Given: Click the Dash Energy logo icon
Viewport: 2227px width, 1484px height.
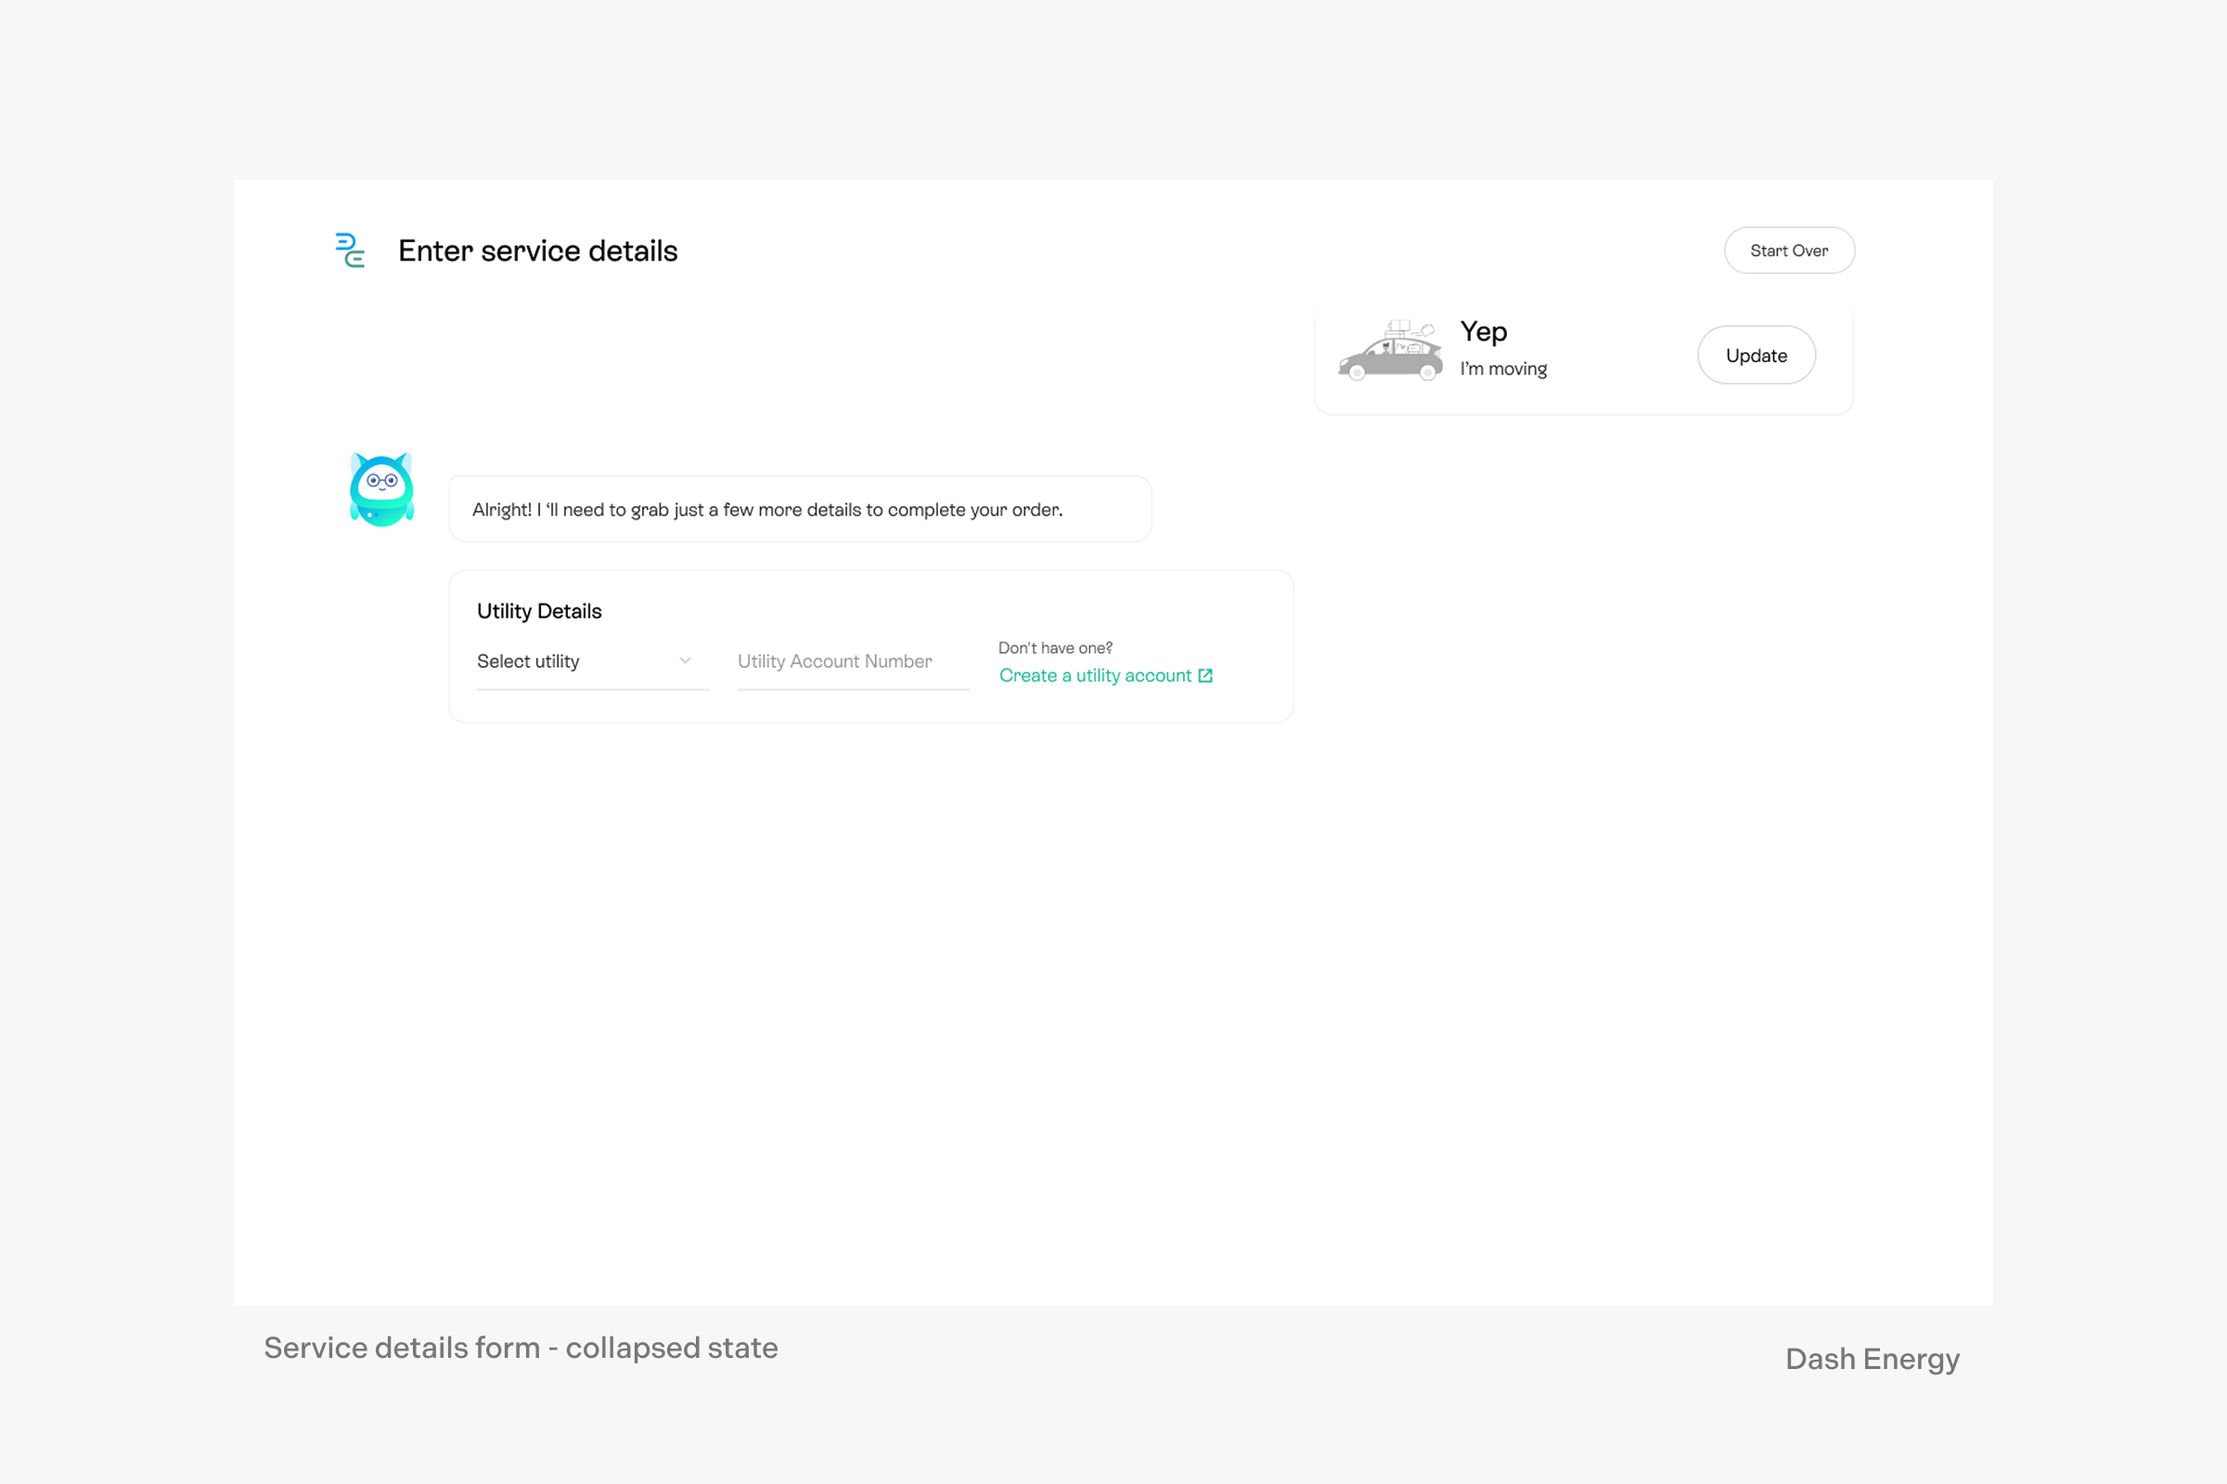Looking at the screenshot, I should [x=351, y=250].
